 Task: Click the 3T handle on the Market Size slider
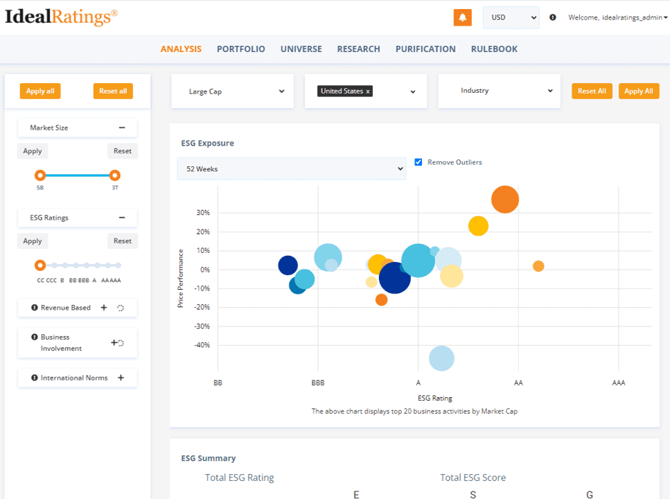114,175
